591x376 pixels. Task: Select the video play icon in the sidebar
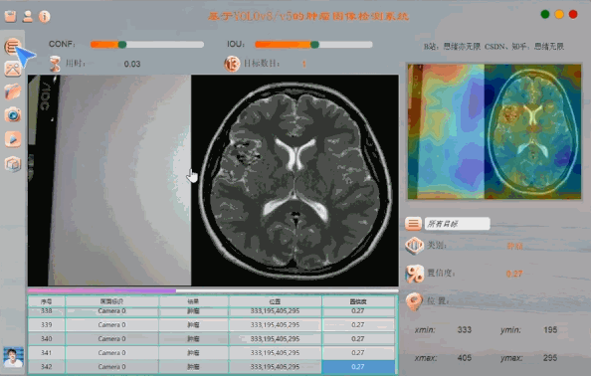tap(13, 139)
